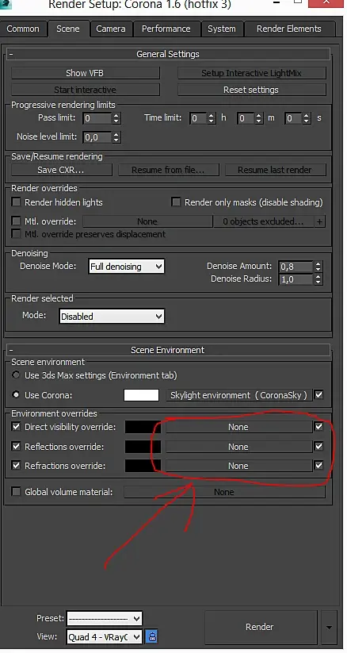Collapse the General Settings rollout minus icon
347x653 pixels.
click(x=11, y=54)
